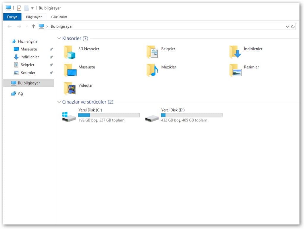Expand the address path chevron before Bu bilgisayar
304x229 pixels.
47,26
